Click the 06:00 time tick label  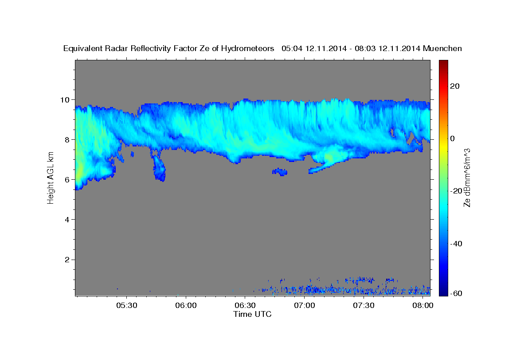pos(185,306)
